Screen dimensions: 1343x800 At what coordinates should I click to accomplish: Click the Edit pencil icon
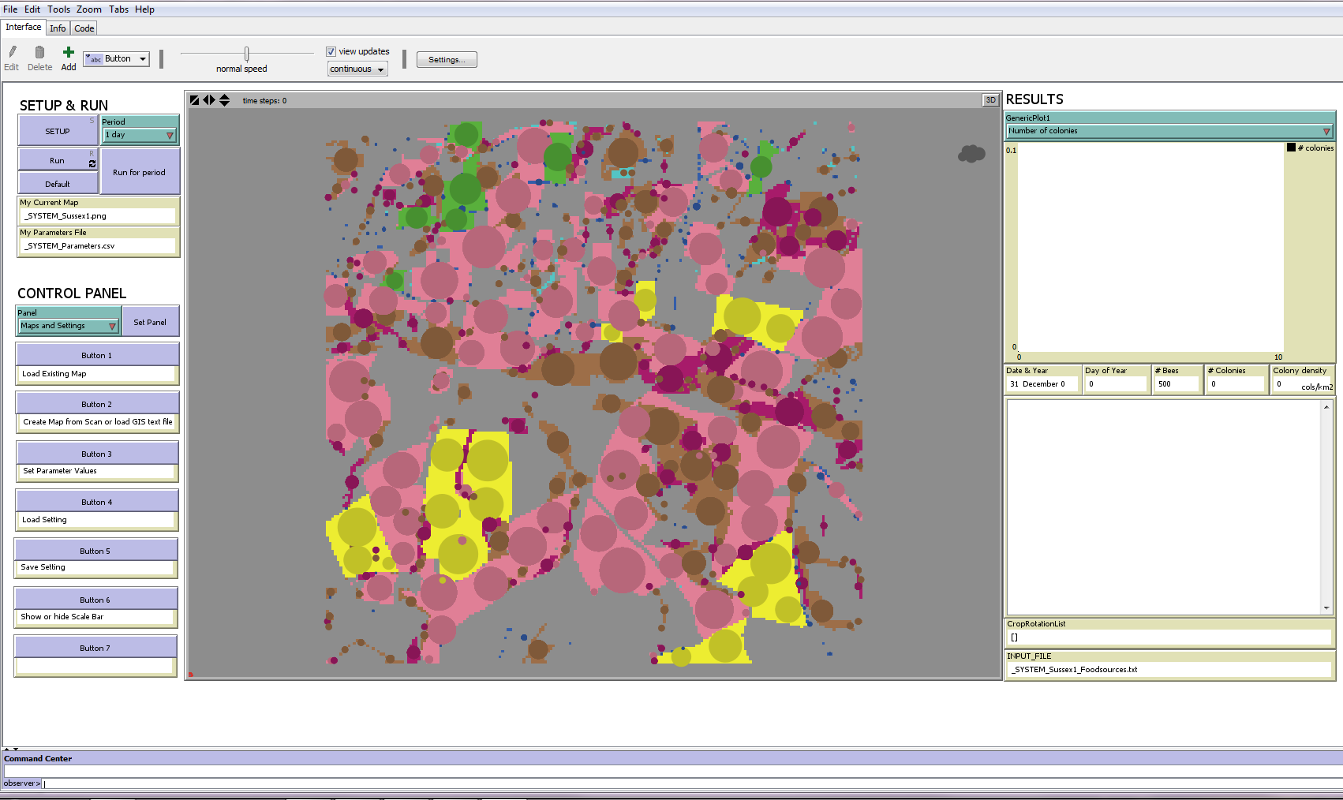tap(12, 52)
